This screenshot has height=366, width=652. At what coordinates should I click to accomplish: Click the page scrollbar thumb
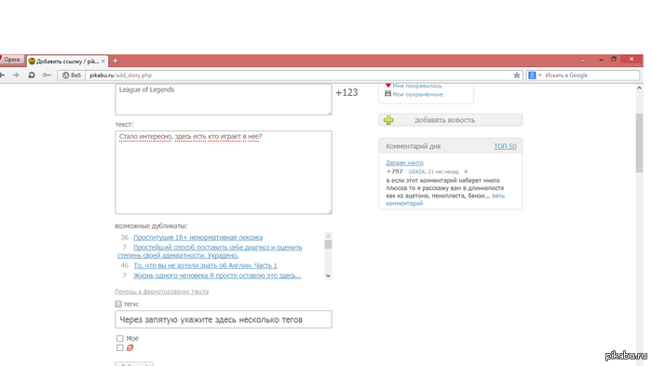pyautogui.click(x=639, y=142)
